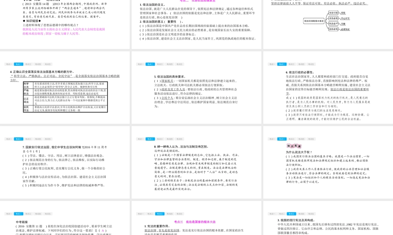Select 考点四 tab on slide 5 具体要求
The image size is (393, 235).
pyautogui.click(x=170, y=64)
